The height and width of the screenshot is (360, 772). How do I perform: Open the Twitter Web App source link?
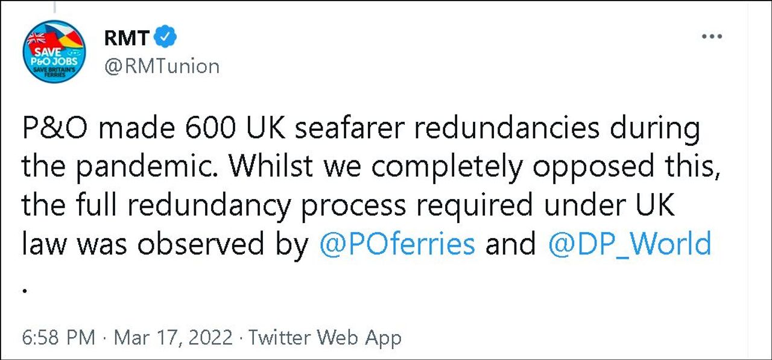click(x=326, y=338)
